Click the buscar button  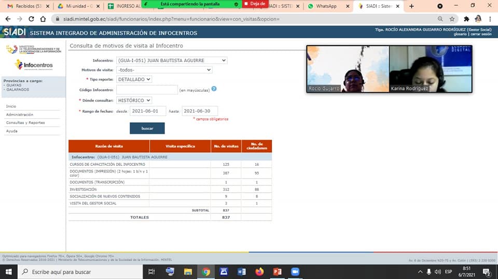coord(147,128)
